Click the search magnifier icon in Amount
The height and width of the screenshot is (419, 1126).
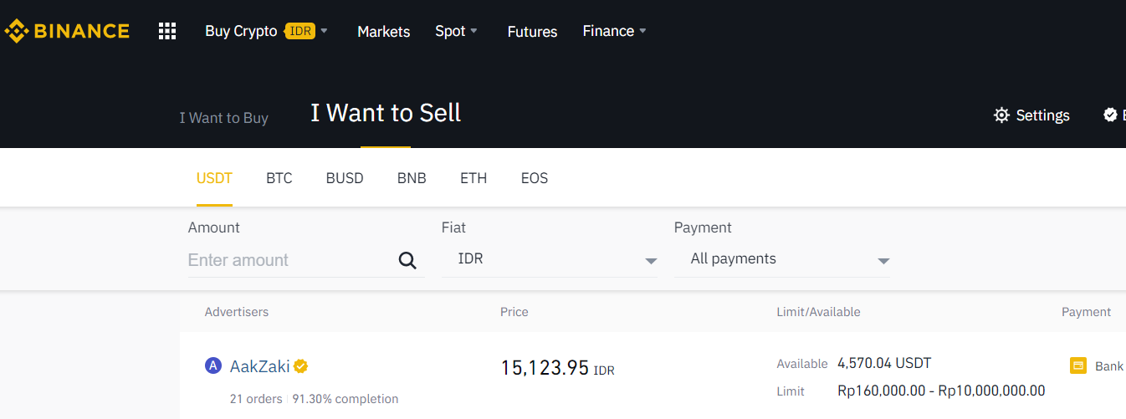click(x=407, y=260)
